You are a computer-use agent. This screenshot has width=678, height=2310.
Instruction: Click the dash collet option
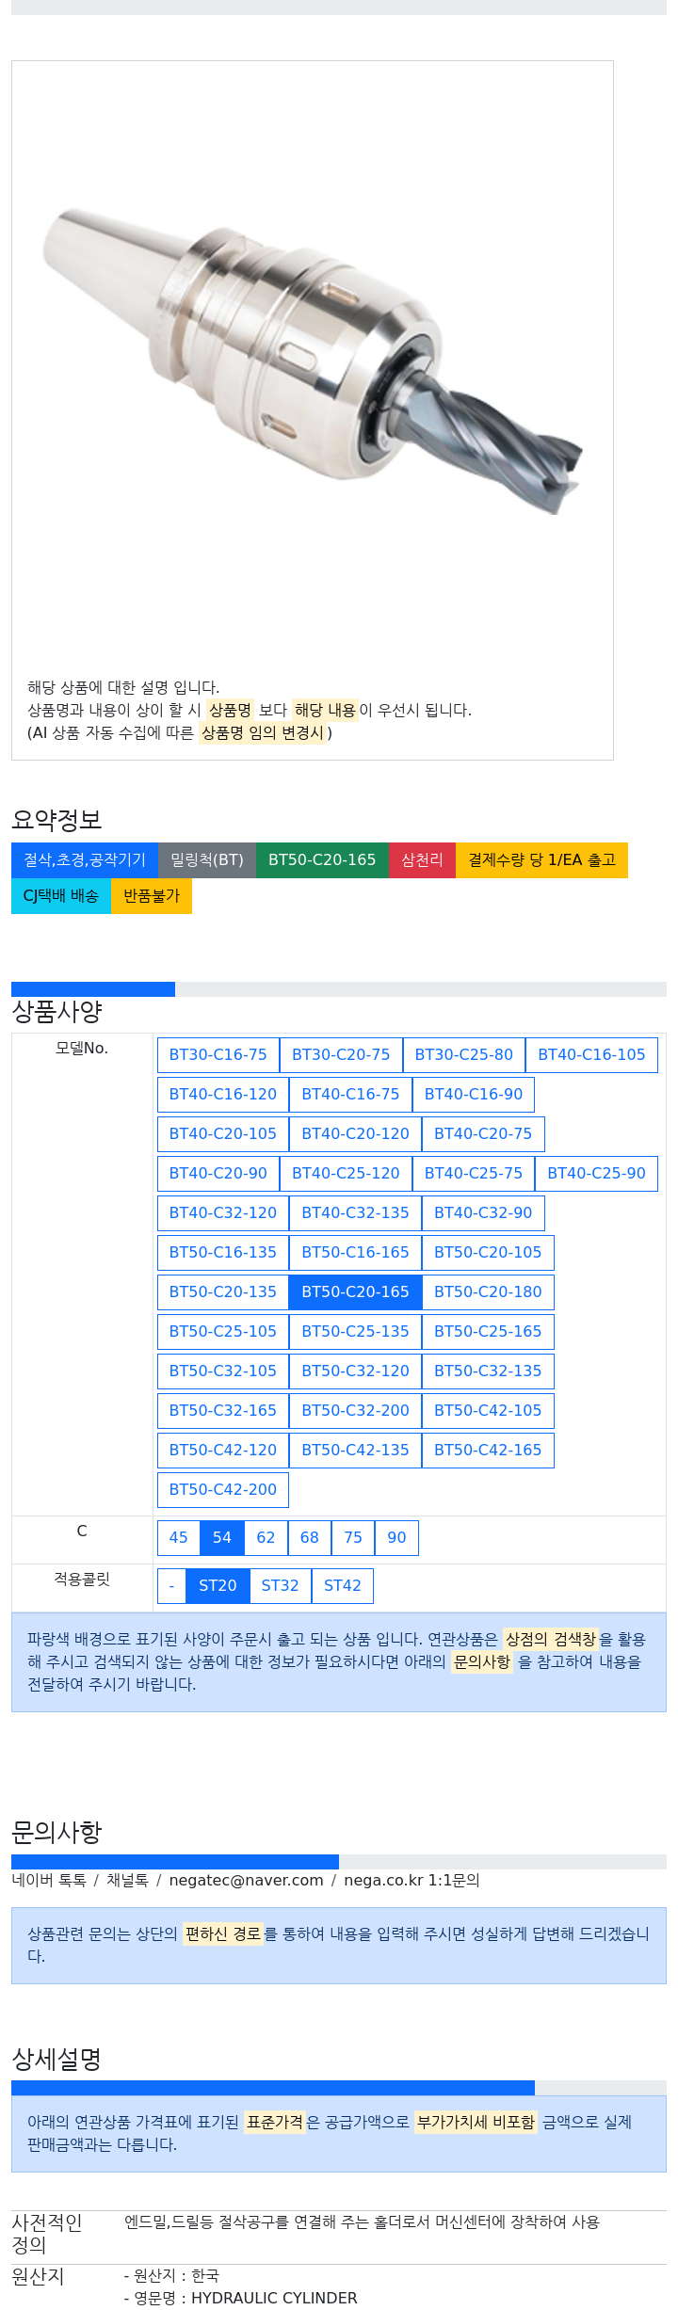click(171, 1586)
